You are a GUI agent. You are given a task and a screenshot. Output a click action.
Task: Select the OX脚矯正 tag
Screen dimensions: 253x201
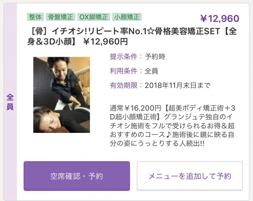pos(94,17)
